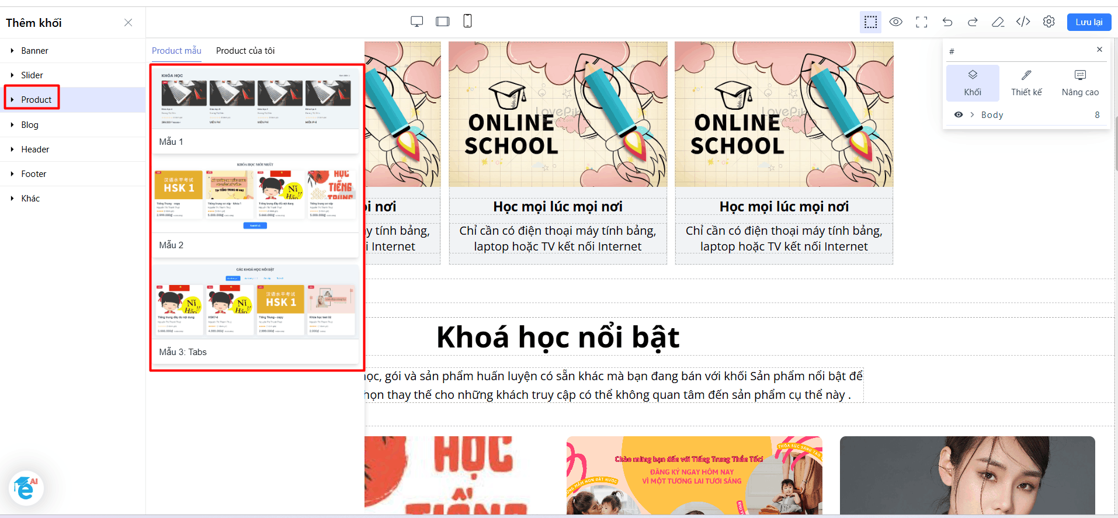Screen dimensions: 1118x518
Task: Switch to the Product mẫu tab
Action: point(176,51)
